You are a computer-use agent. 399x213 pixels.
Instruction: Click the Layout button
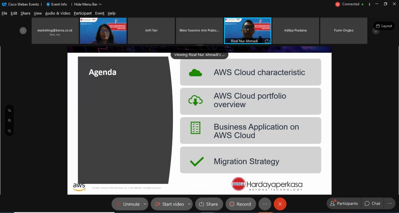point(384,26)
